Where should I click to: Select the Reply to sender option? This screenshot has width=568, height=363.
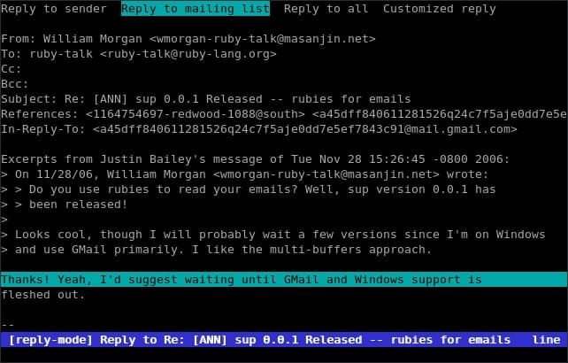pyautogui.click(x=54, y=9)
